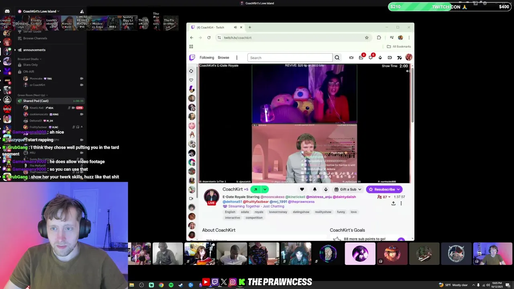This screenshot has width=514, height=289.
Task: Open the Twitch Prime loot crown icon
Action: click(351, 57)
